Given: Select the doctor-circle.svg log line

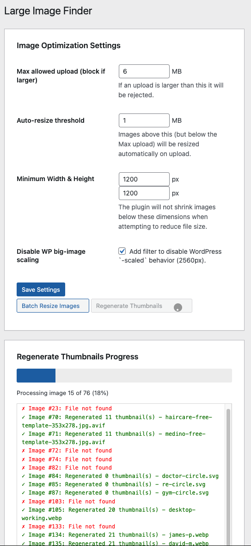Looking at the screenshot, I should pos(120,476).
